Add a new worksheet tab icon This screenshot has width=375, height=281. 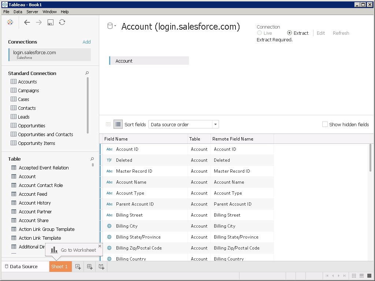tap(78, 267)
